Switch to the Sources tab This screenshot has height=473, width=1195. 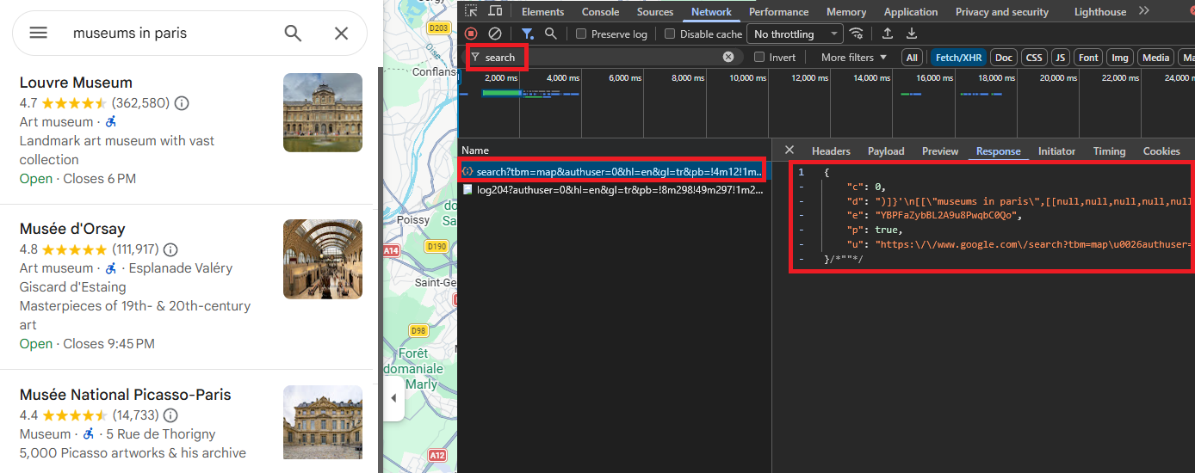point(655,12)
